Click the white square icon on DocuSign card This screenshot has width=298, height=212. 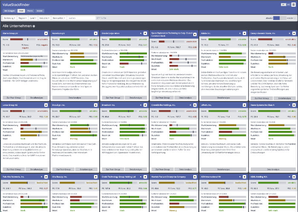(x=96, y=105)
